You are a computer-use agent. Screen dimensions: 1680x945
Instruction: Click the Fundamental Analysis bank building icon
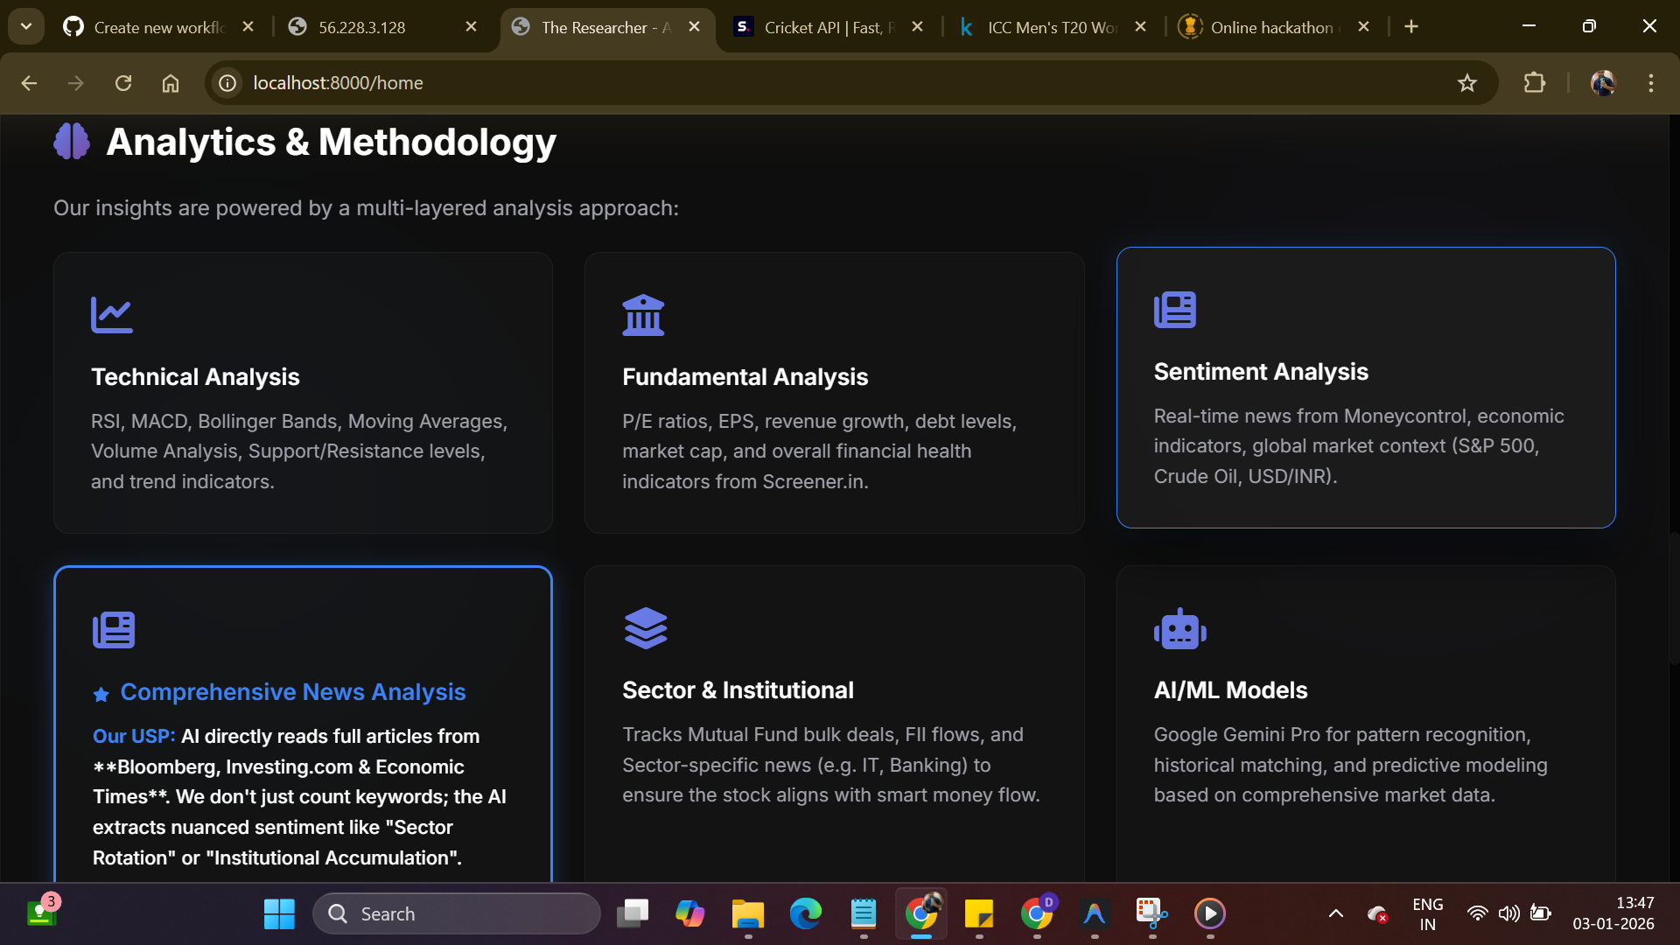tap(643, 315)
